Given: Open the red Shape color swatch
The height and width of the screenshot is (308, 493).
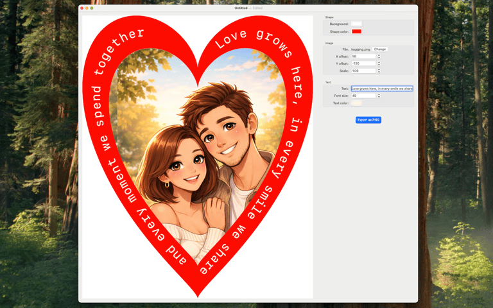Looking at the screenshot, I should pyautogui.click(x=356, y=31).
